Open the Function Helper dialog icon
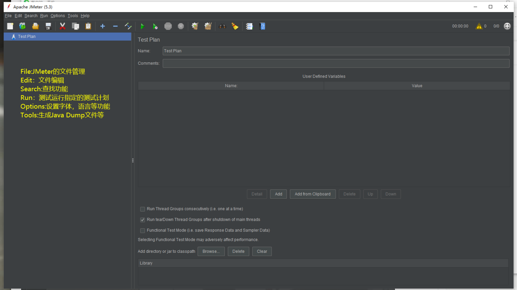Screen dimensions: 517x290 click(249, 26)
